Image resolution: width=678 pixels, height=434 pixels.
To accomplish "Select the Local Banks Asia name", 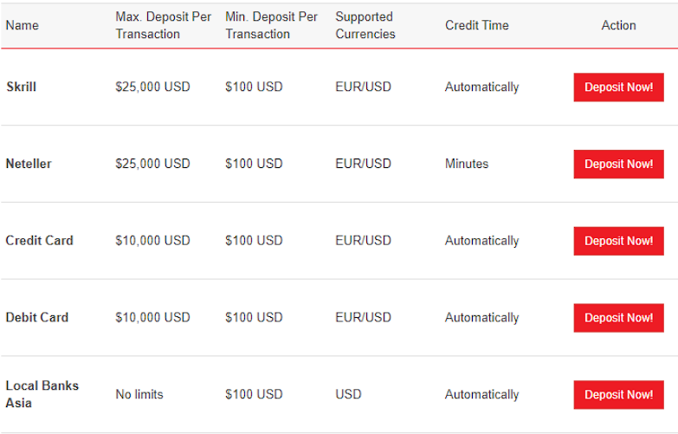I will [x=42, y=394].
